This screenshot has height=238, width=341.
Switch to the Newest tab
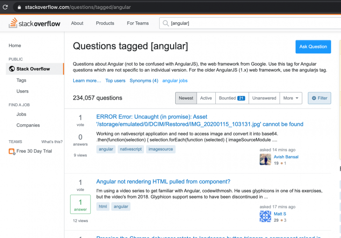[186, 98]
